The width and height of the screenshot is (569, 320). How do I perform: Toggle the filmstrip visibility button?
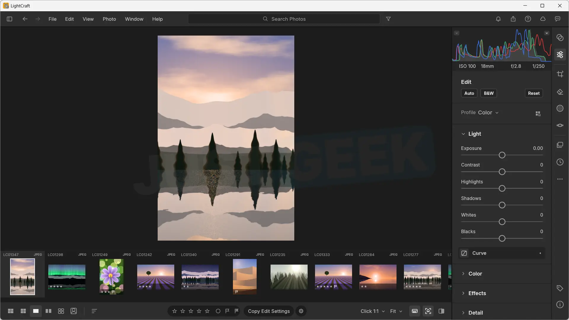[x=415, y=311]
